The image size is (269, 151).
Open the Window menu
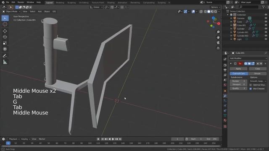click(30, 3)
